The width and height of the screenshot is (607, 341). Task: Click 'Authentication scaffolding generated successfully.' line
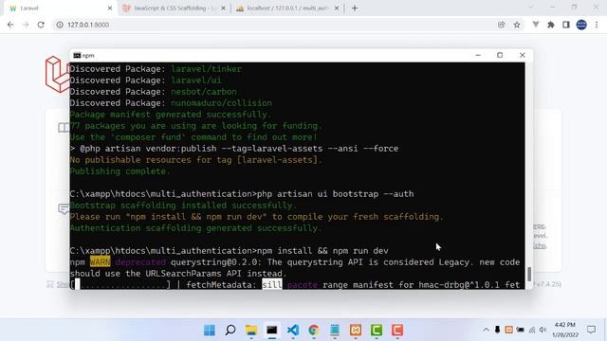196,228
